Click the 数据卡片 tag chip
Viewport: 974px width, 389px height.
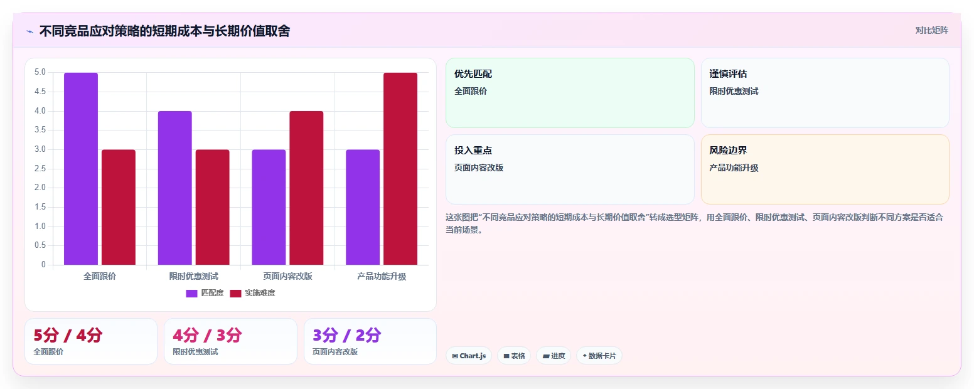(599, 356)
